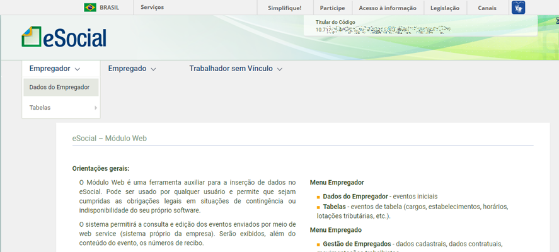Click the Tabelas bullet description text
The image size is (559, 252).
pos(413,212)
